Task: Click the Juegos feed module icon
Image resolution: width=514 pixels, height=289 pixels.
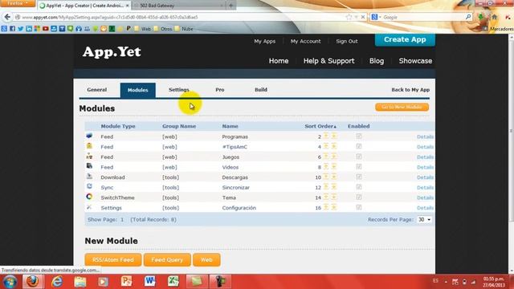Action: 89,156
